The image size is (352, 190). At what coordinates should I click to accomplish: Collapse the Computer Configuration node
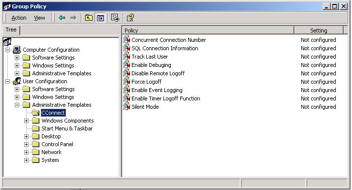tap(8, 50)
